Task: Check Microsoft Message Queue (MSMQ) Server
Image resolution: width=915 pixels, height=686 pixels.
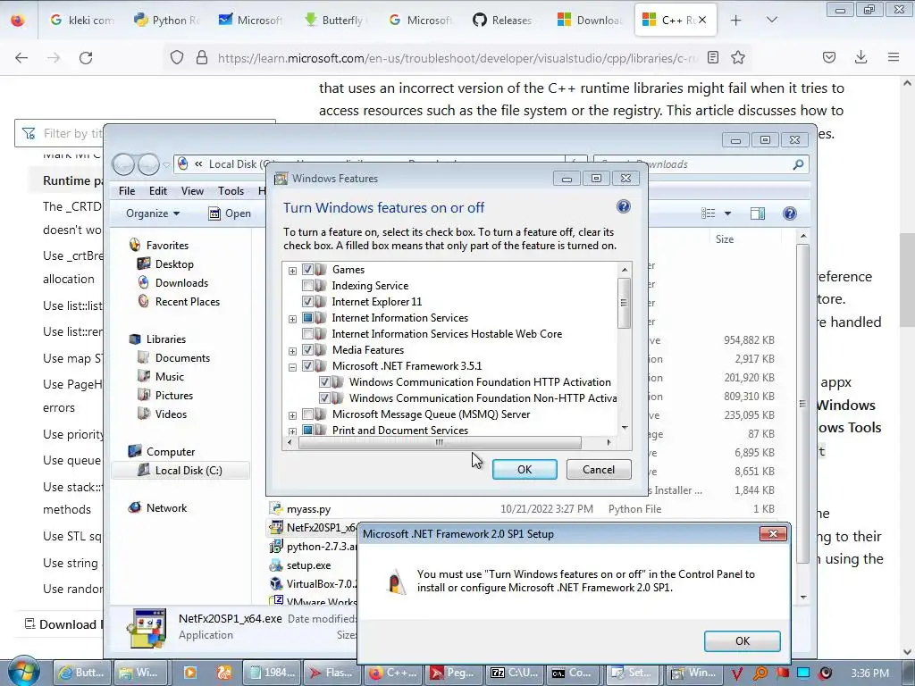Action: coord(307,414)
